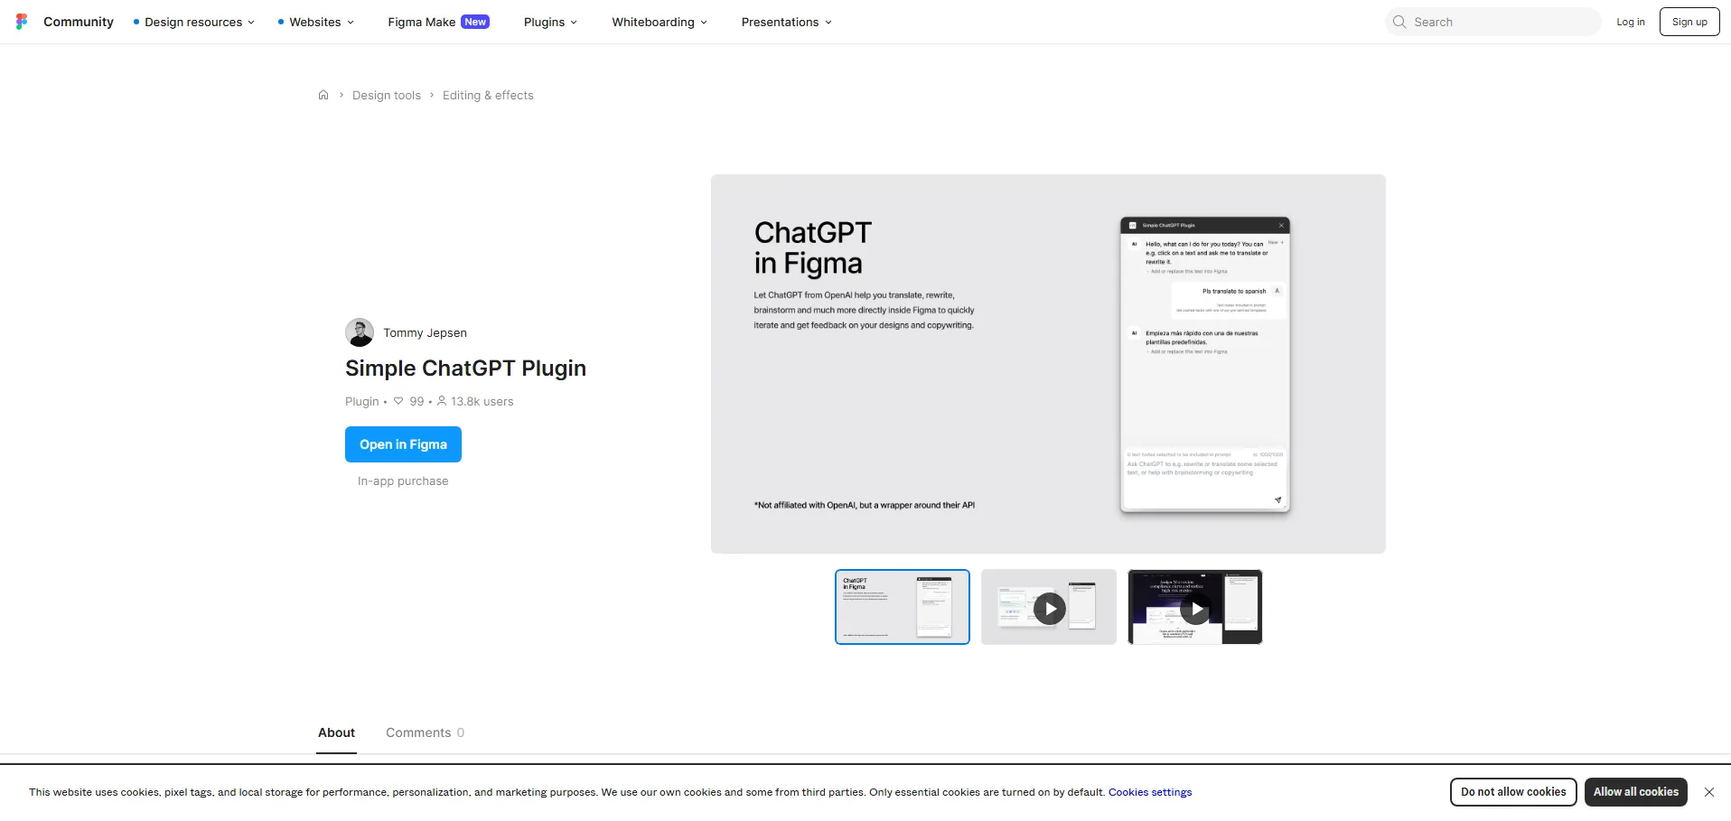Select the About tab

pyautogui.click(x=336, y=732)
